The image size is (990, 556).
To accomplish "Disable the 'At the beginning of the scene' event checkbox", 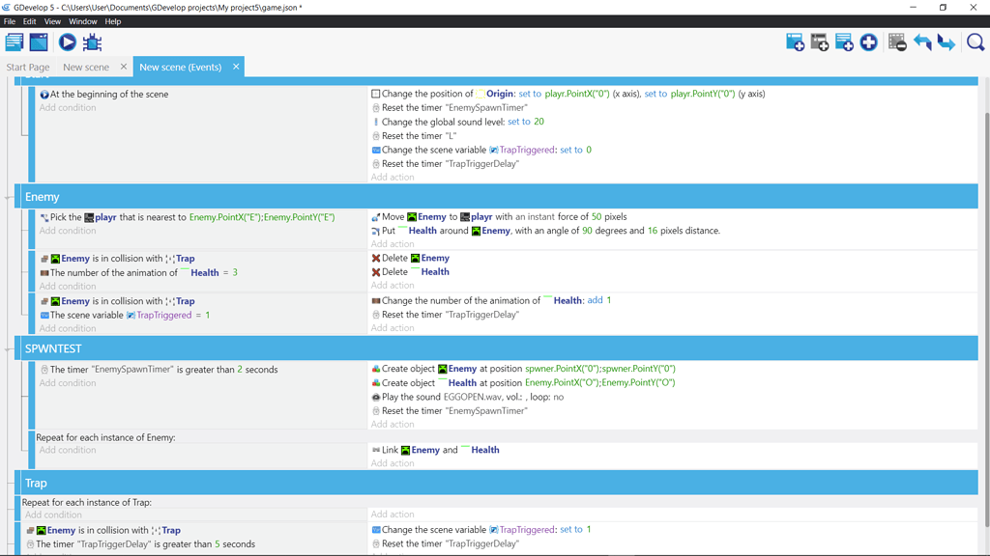I will click(42, 94).
